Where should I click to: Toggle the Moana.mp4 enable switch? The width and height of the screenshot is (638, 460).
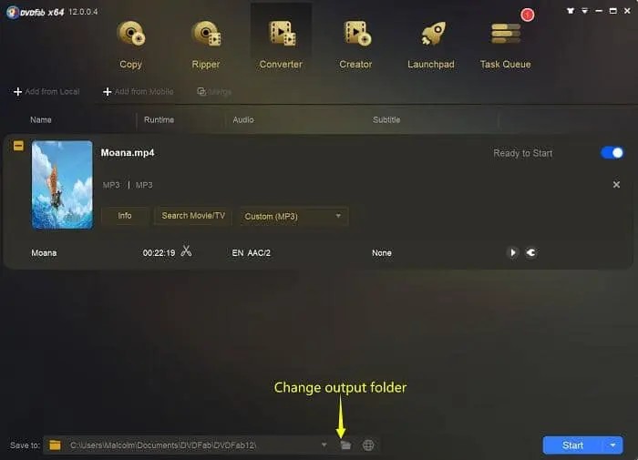pos(612,153)
